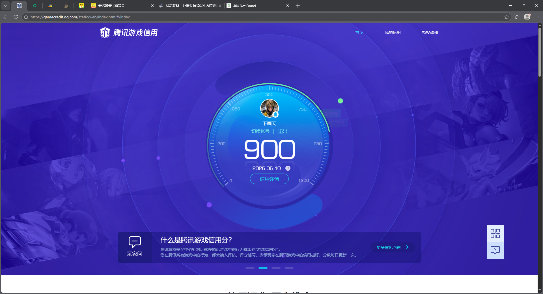543x294 pixels.
Task: Minimize the browser window
Action: 510,6
